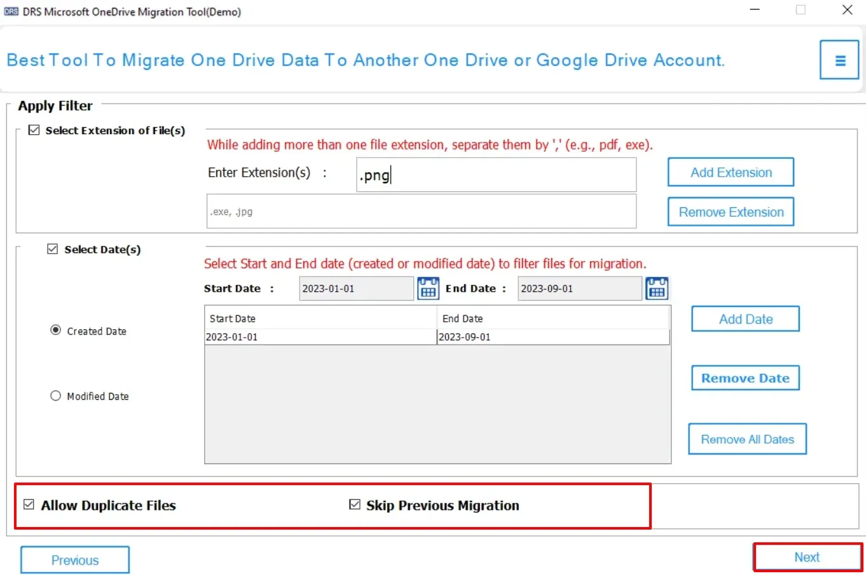Toggle Skip Previous Migration checkbox
This screenshot has height=576, width=866.
(x=355, y=505)
